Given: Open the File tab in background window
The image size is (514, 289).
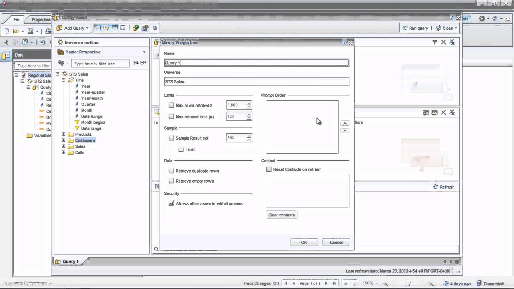Looking at the screenshot, I should [x=16, y=20].
